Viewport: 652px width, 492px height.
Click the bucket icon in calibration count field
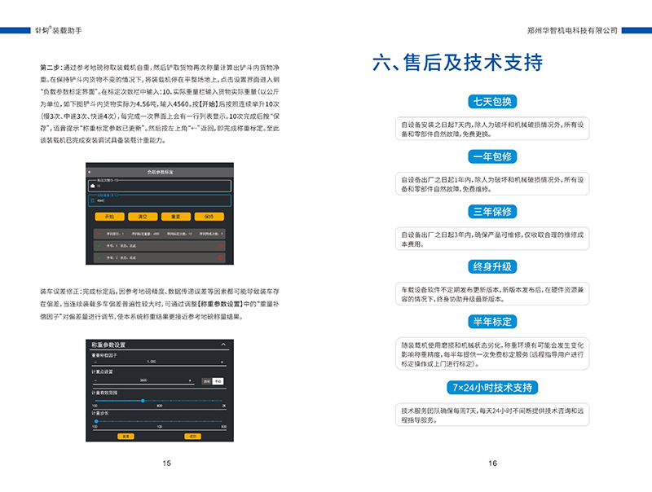92,186
